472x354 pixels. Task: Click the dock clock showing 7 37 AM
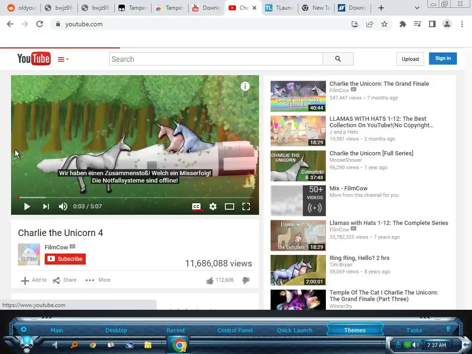(437, 345)
